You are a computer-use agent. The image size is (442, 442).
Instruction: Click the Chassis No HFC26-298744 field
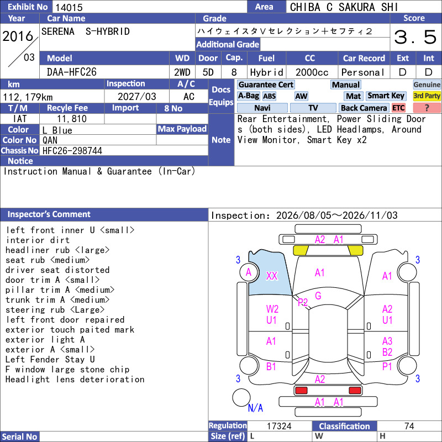click(x=124, y=150)
